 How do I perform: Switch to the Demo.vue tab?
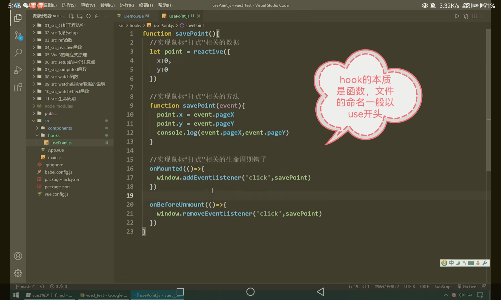(x=134, y=16)
